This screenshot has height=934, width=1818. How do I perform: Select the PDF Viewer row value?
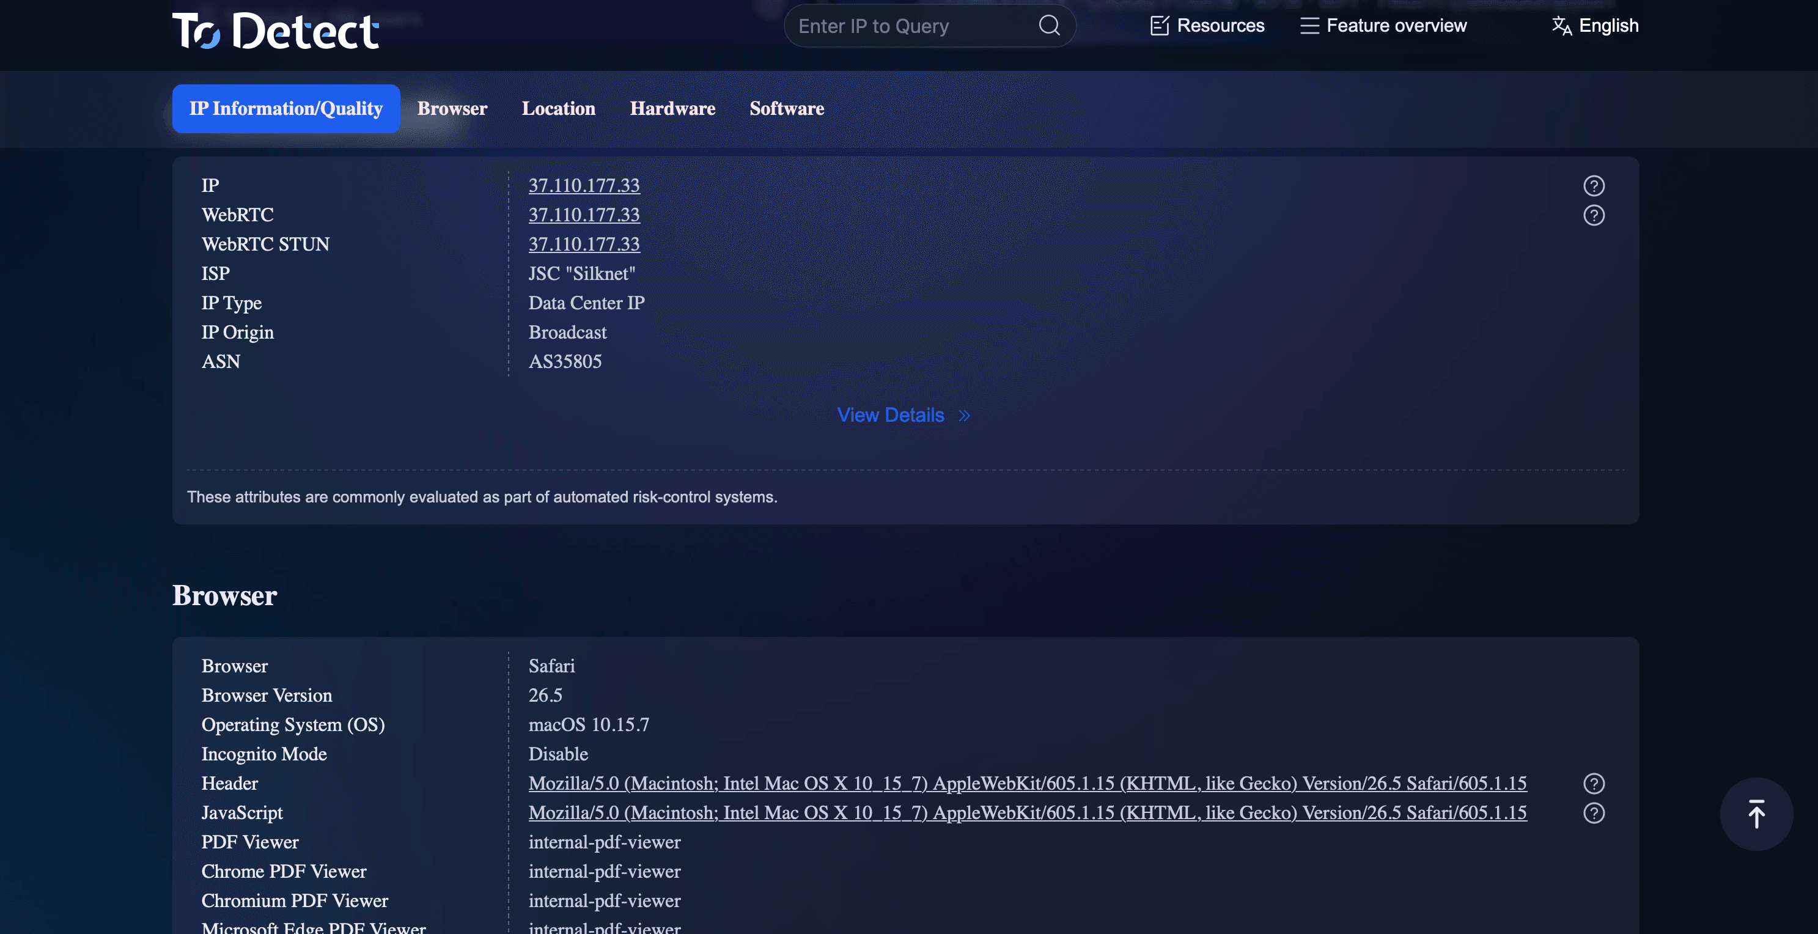pyautogui.click(x=604, y=842)
